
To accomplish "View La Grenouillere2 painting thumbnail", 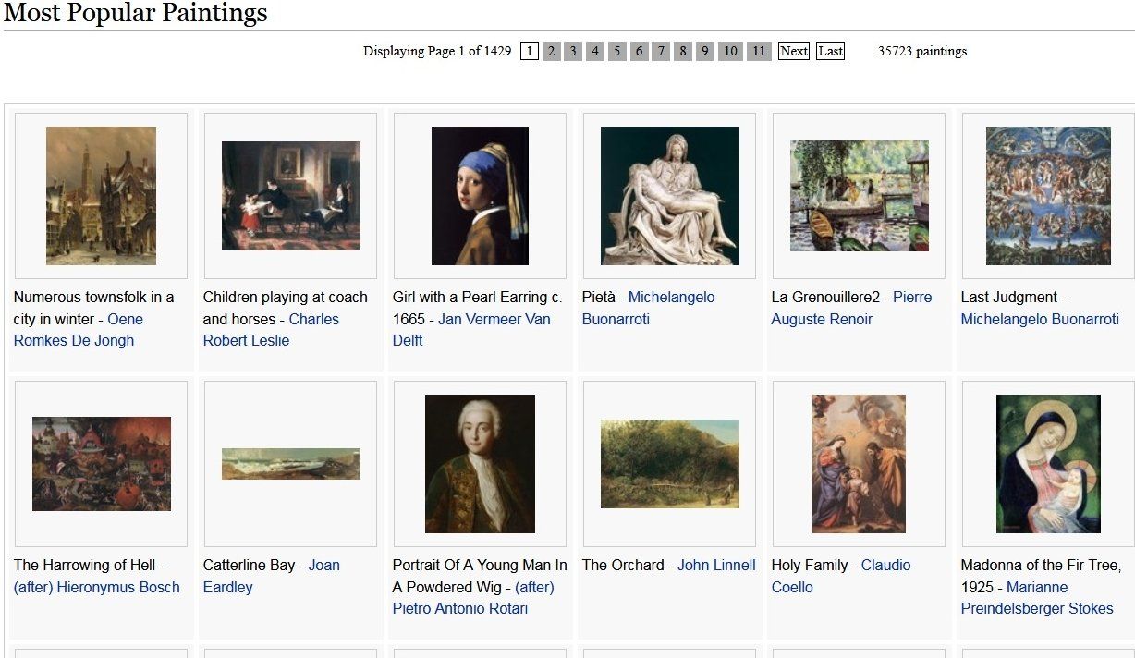I will tap(860, 196).
